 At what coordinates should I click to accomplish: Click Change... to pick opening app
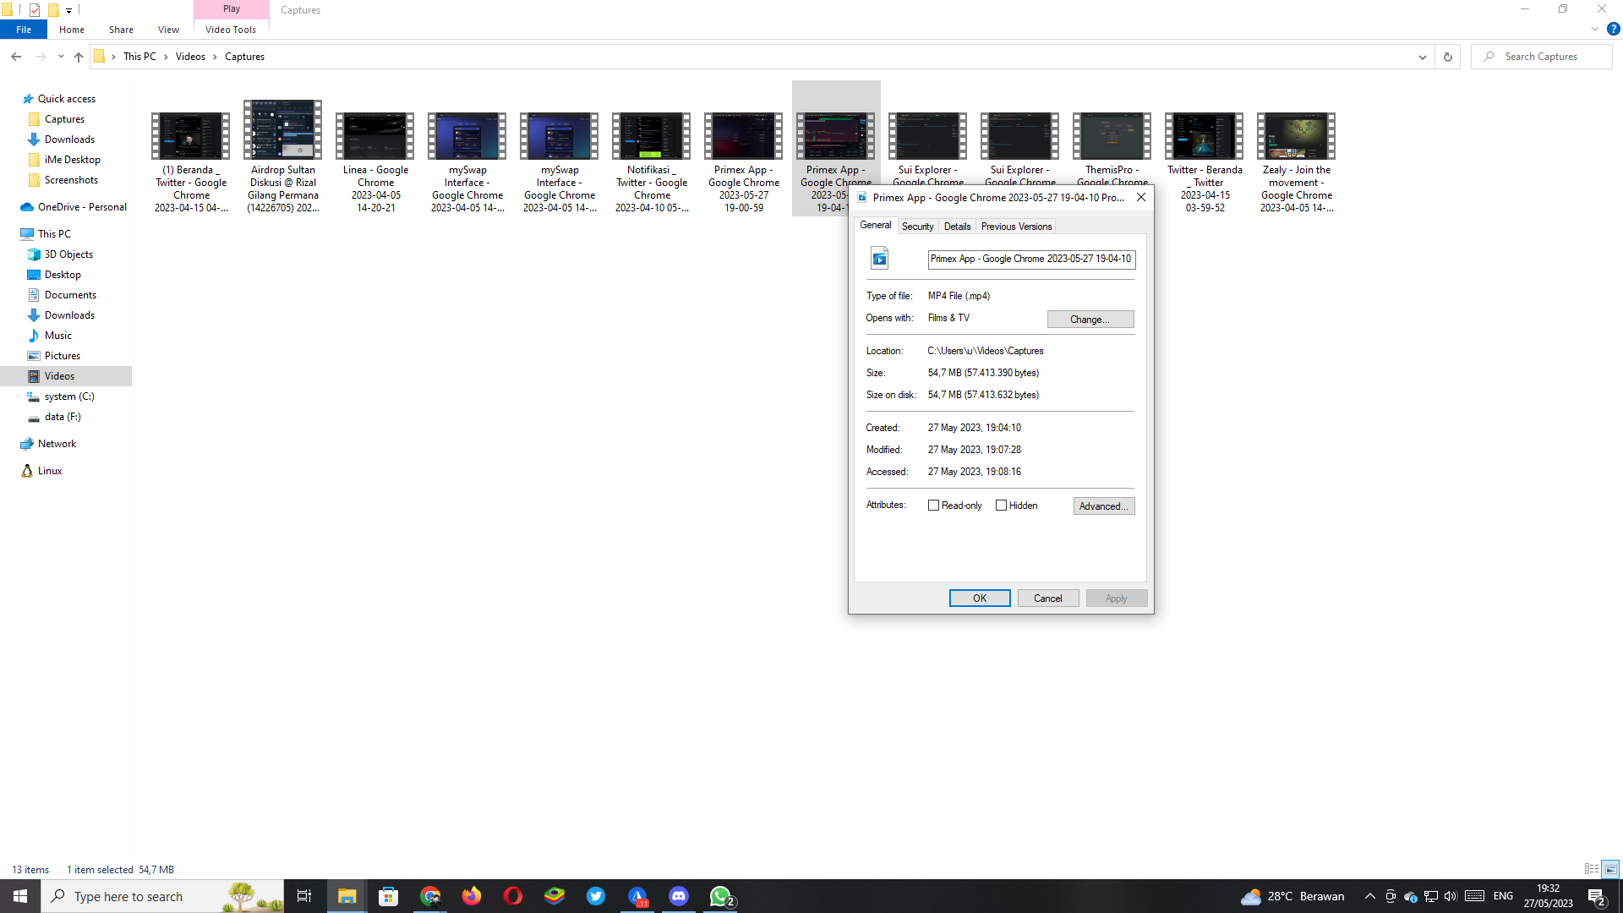pos(1090,320)
